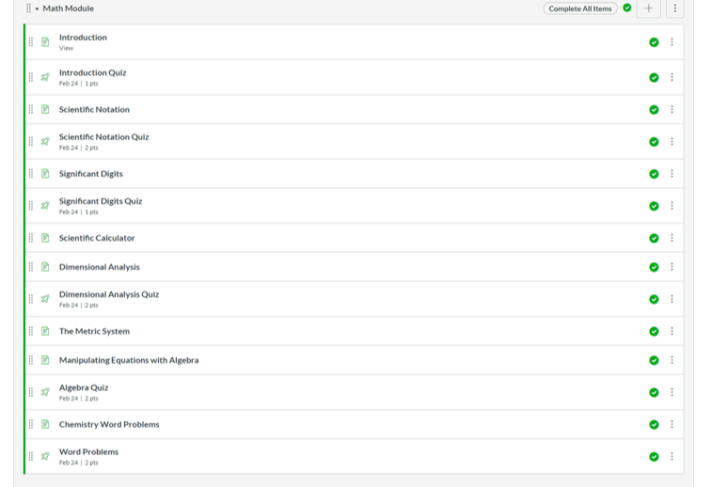Click quiz icon next to Word Problems
Screen dimensions: 712x487
(45, 456)
